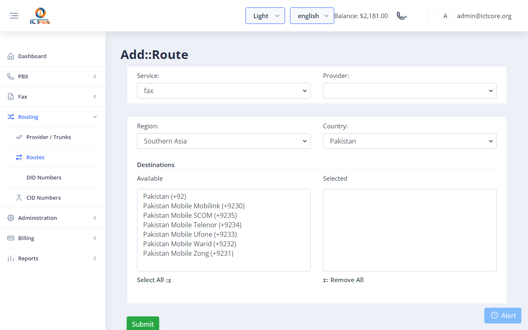Open CID Numbers page

(44, 198)
